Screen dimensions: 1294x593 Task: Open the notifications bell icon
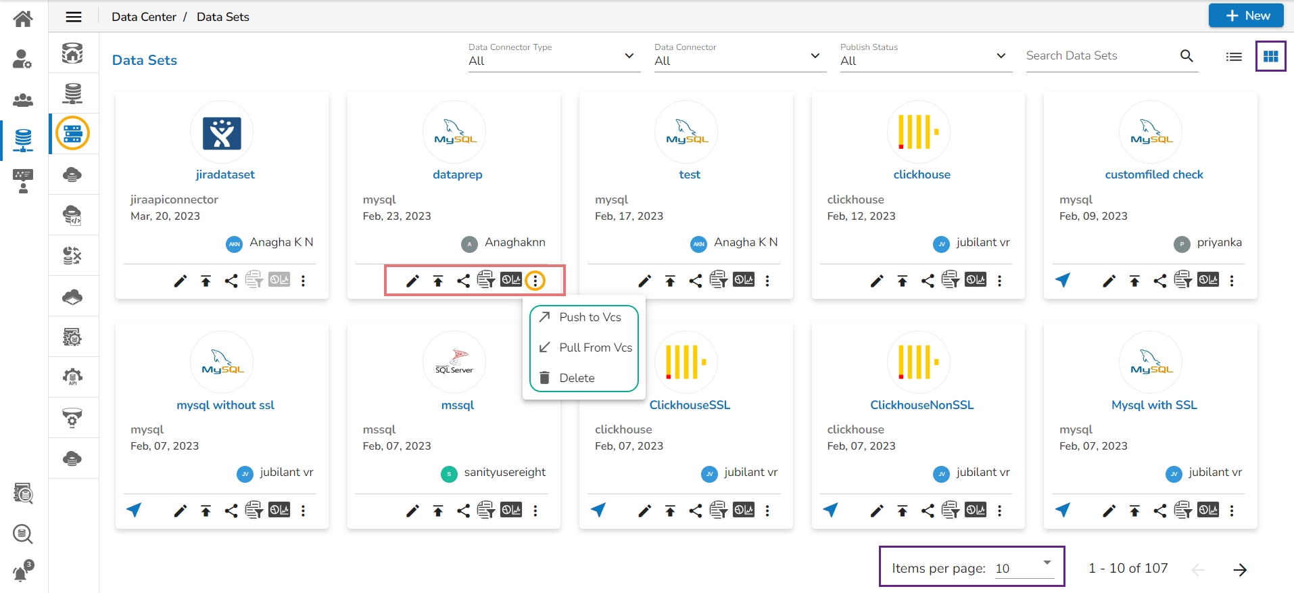tap(22, 572)
